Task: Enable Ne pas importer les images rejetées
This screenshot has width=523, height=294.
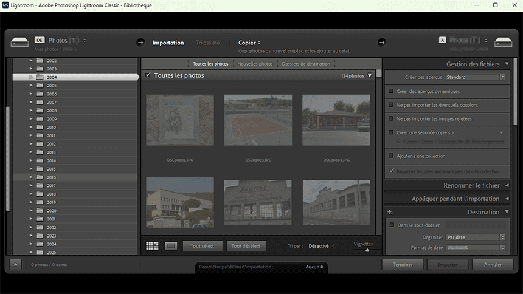Action: tap(391, 118)
